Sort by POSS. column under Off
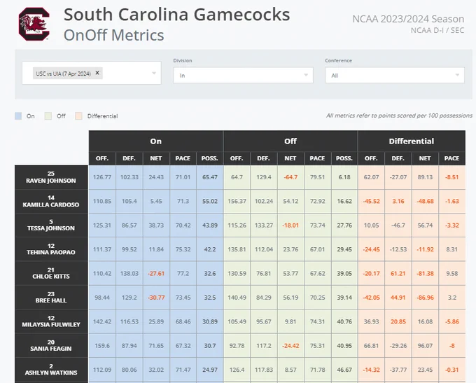This screenshot has width=476, height=383. tap(344, 158)
